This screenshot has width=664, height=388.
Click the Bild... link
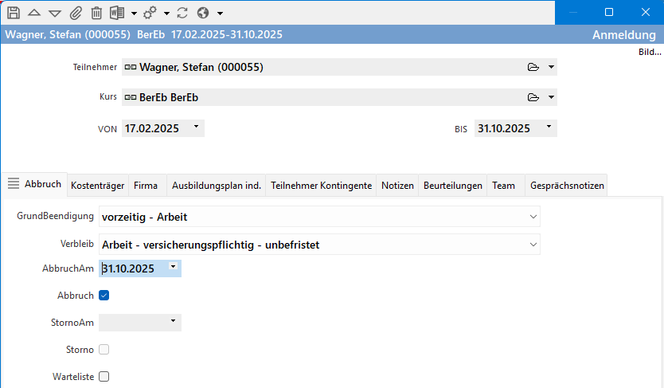(650, 52)
